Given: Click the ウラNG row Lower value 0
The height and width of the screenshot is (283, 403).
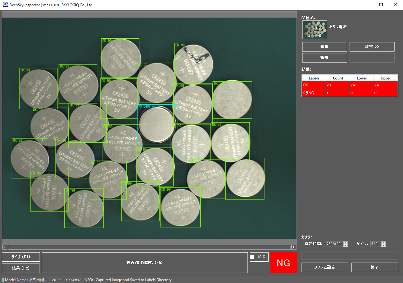Looking at the screenshot, I should coord(362,93).
